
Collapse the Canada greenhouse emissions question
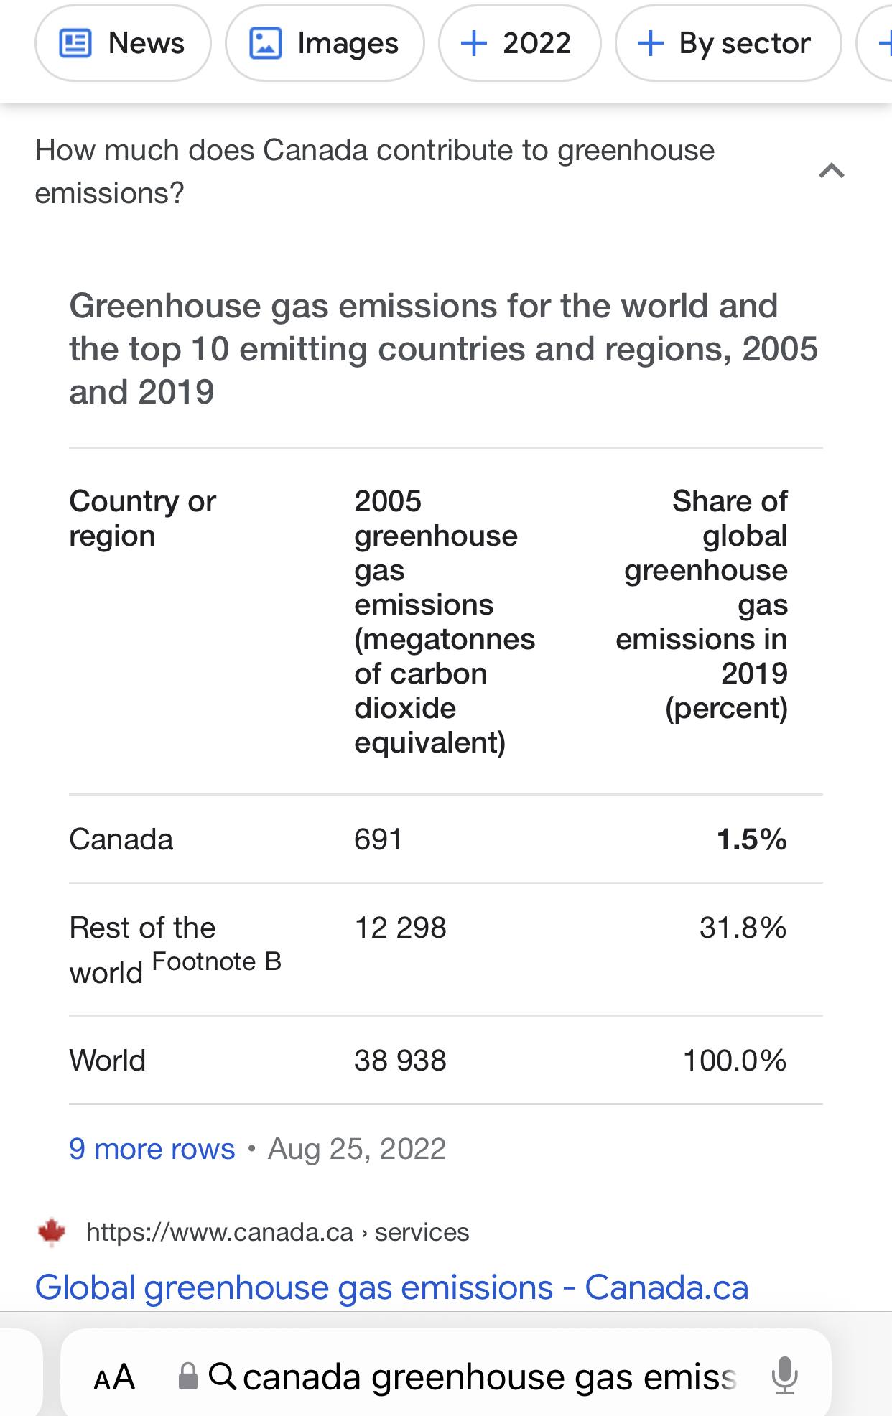click(832, 171)
